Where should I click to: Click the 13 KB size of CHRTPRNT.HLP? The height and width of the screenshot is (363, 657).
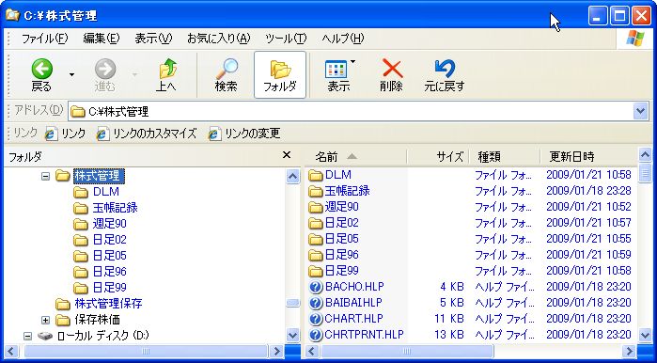click(x=449, y=335)
